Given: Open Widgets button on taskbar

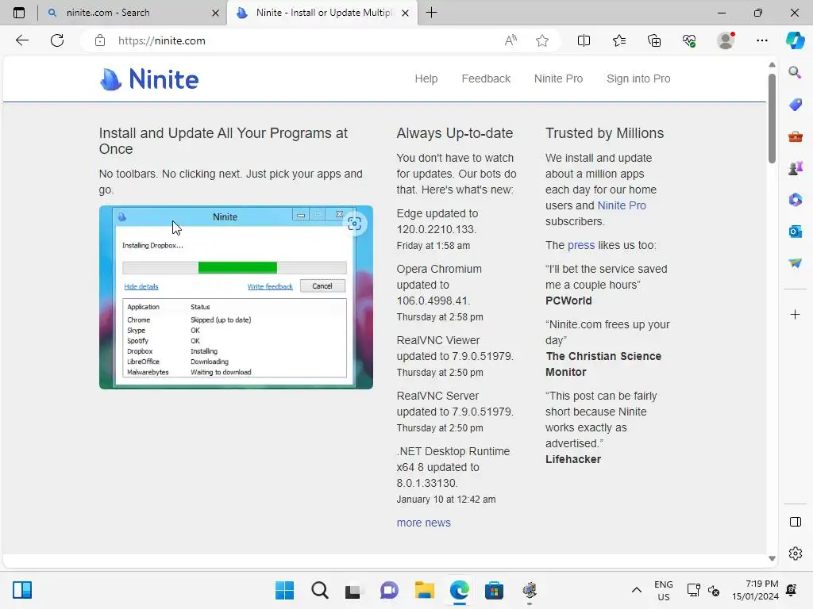Looking at the screenshot, I should (22, 590).
